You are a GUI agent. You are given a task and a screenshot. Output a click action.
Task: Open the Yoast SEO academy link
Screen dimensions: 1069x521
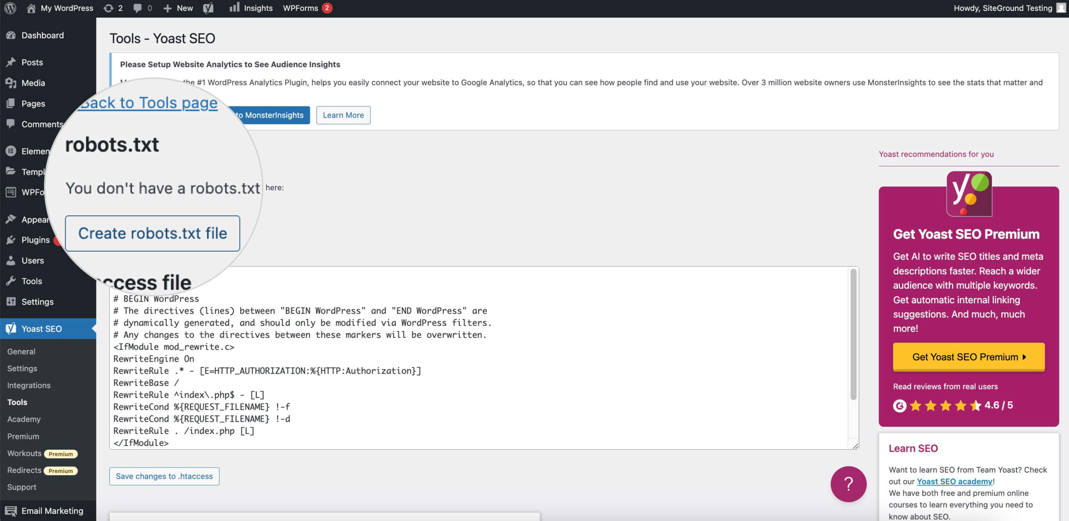click(955, 481)
